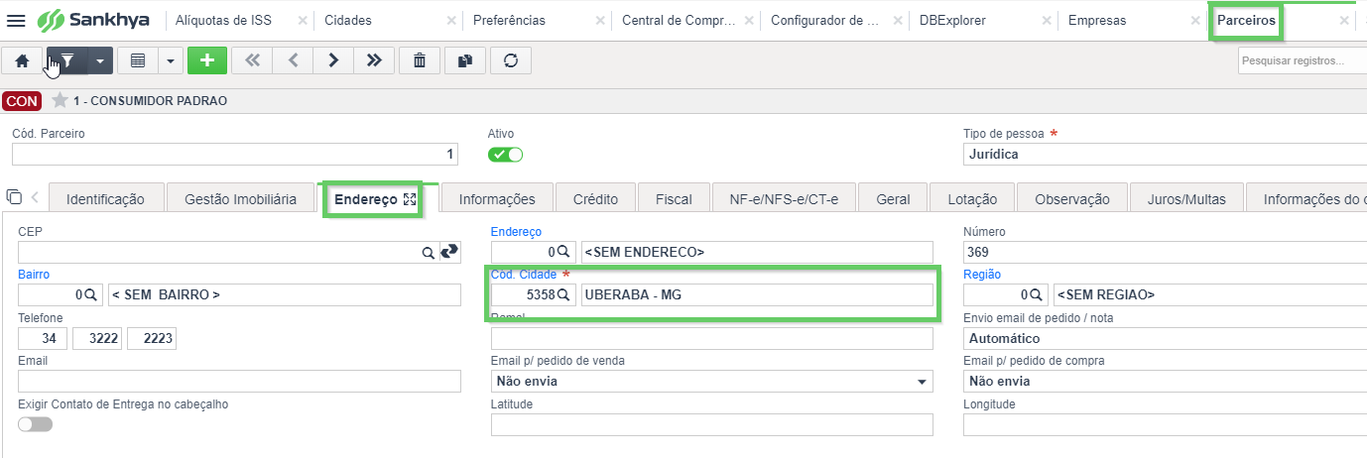Image resolution: width=1367 pixels, height=458 pixels.
Task: Toggle the Ativo switch
Action: pyautogui.click(x=505, y=155)
